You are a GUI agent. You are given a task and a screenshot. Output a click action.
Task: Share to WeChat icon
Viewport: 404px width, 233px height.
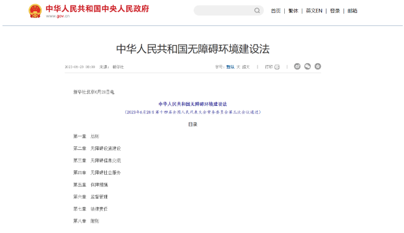pos(307,66)
